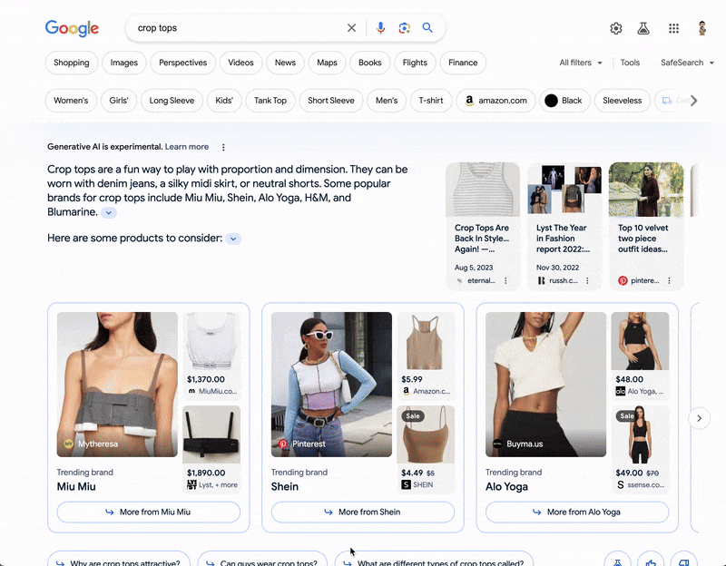Image resolution: width=726 pixels, height=566 pixels.
Task: Filter by Women's chip
Action: tap(71, 101)
